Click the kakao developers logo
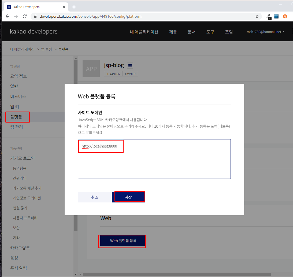 [34, 31]
